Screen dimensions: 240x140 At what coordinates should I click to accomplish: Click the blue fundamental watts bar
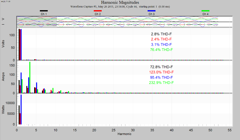point(21,109)
